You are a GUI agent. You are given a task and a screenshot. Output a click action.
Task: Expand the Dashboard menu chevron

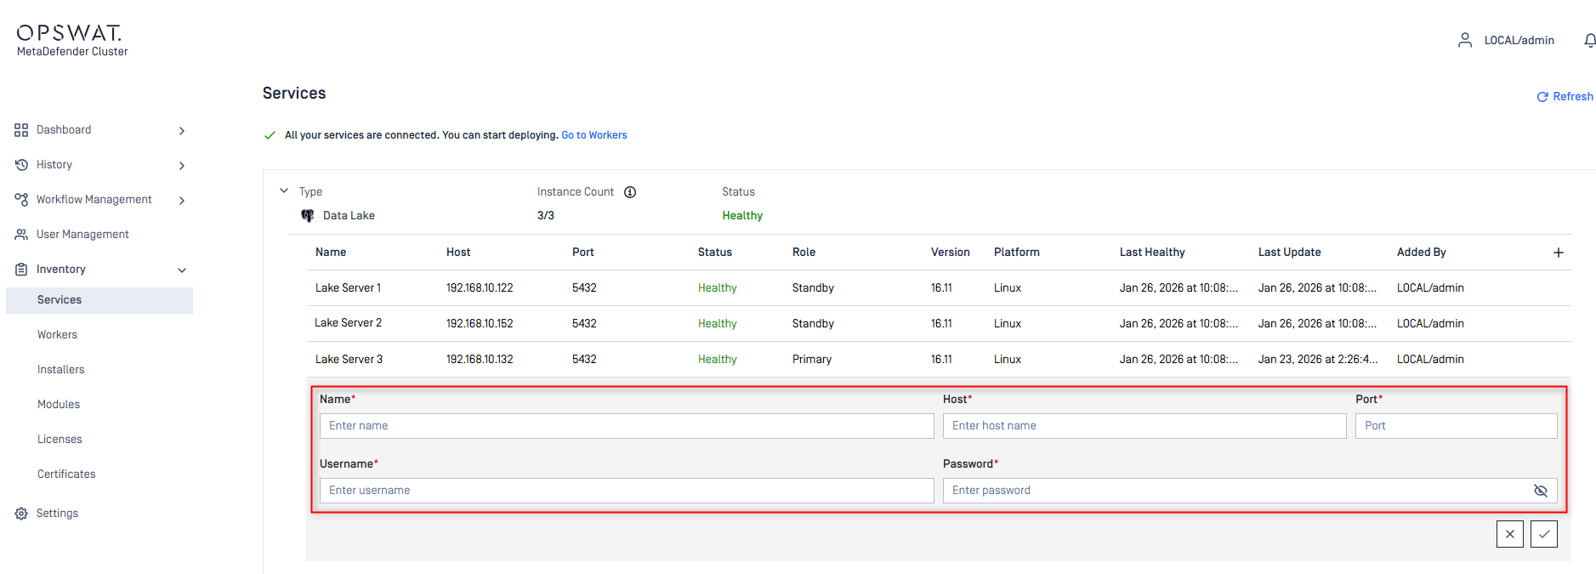coord(181,131)
